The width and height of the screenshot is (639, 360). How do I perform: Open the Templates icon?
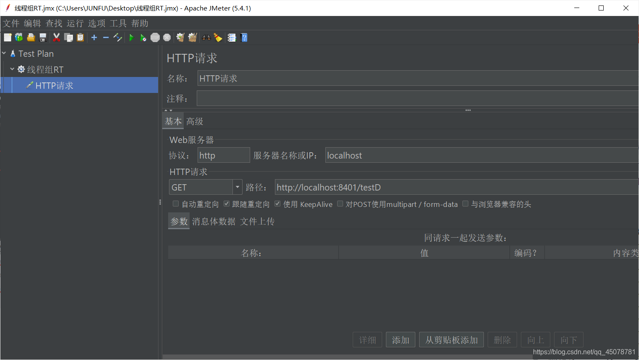click(x=19, y=37)
